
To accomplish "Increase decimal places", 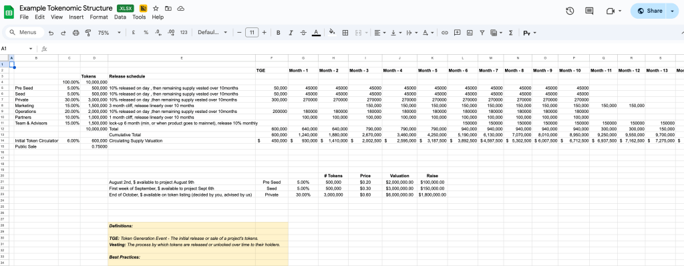I will [x=171, y=32].
